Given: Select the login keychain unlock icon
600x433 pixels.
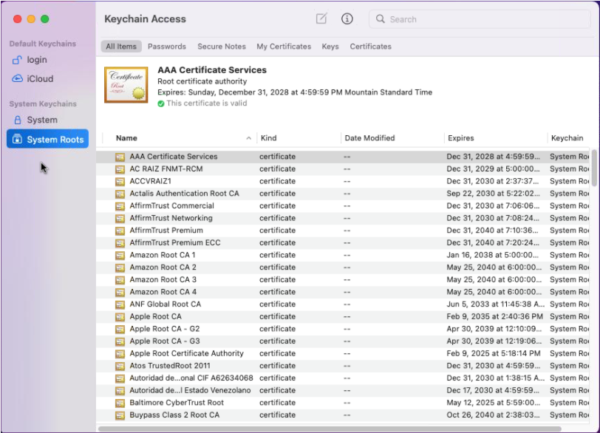Looking at the screenshot, I should (x=17, y=60).
